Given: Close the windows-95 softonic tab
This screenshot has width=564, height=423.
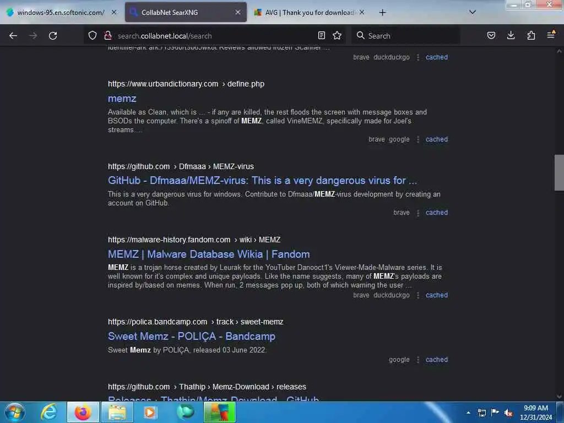Looking at the screenshot, I should point(114,13).
